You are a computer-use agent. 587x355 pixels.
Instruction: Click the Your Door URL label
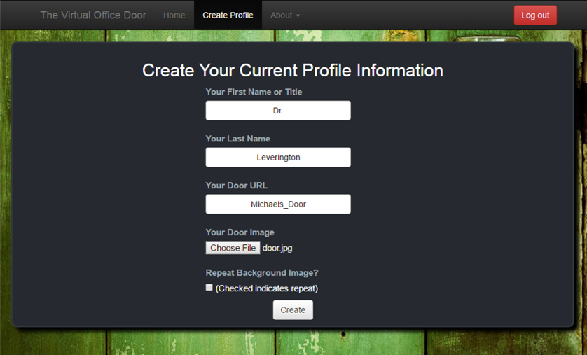coord(237,186)
